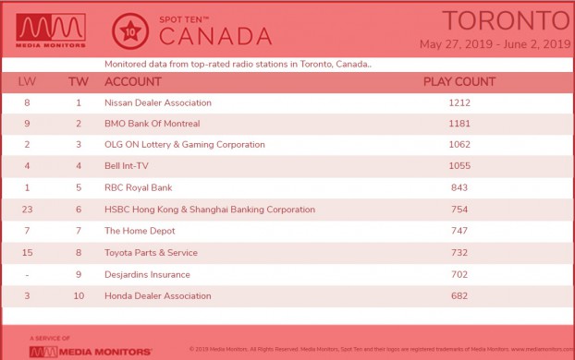Select the CANADA heading text
Viewport: 575px width, 360px height.
[x=215, y=36]
